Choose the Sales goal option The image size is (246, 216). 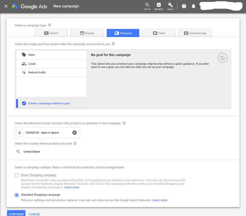point(32,55)
